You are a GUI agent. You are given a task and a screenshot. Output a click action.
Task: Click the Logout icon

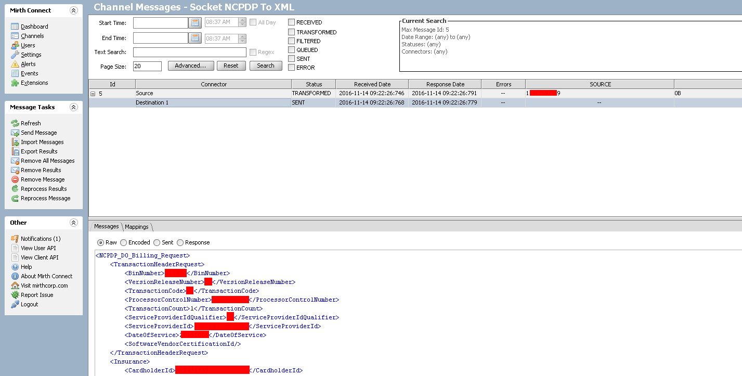tap(15, 304)
